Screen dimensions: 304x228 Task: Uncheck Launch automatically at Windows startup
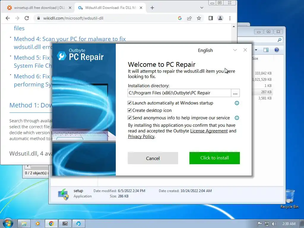pyautogui.click(x=129, y=103)
